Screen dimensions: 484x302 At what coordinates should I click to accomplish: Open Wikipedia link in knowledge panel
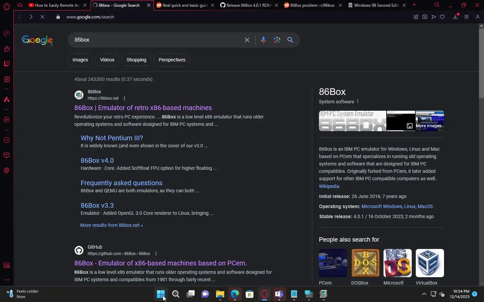[x=329, y=186]
